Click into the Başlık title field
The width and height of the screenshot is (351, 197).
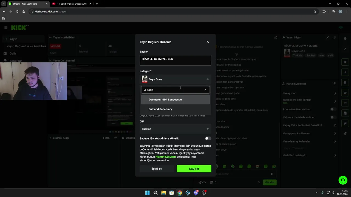tap(175, 60)
